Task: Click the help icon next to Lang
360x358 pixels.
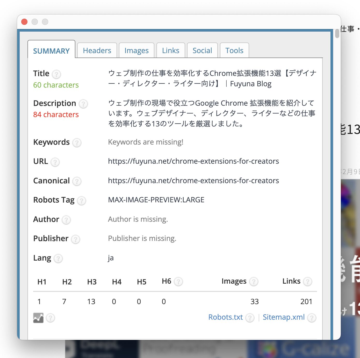Action: (58, 259)
